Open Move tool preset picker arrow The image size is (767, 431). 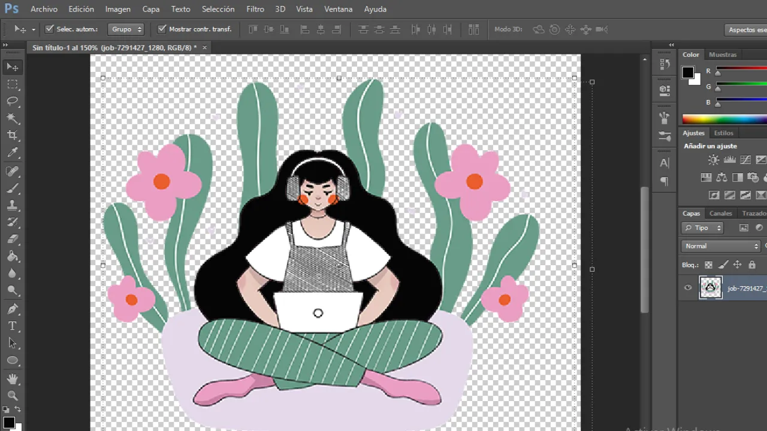coord(34,29)
